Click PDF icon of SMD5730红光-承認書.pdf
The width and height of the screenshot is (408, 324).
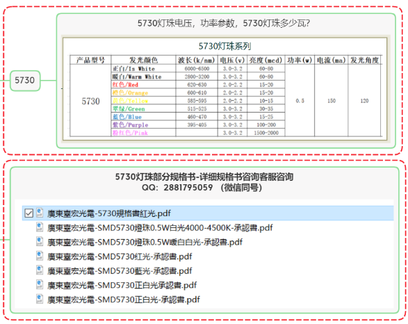point(40,256)
